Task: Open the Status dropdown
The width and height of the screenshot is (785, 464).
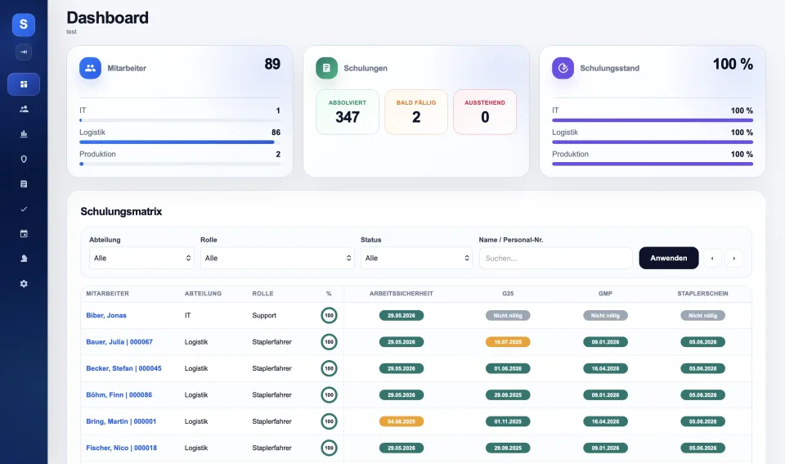Action: [416, 258]
